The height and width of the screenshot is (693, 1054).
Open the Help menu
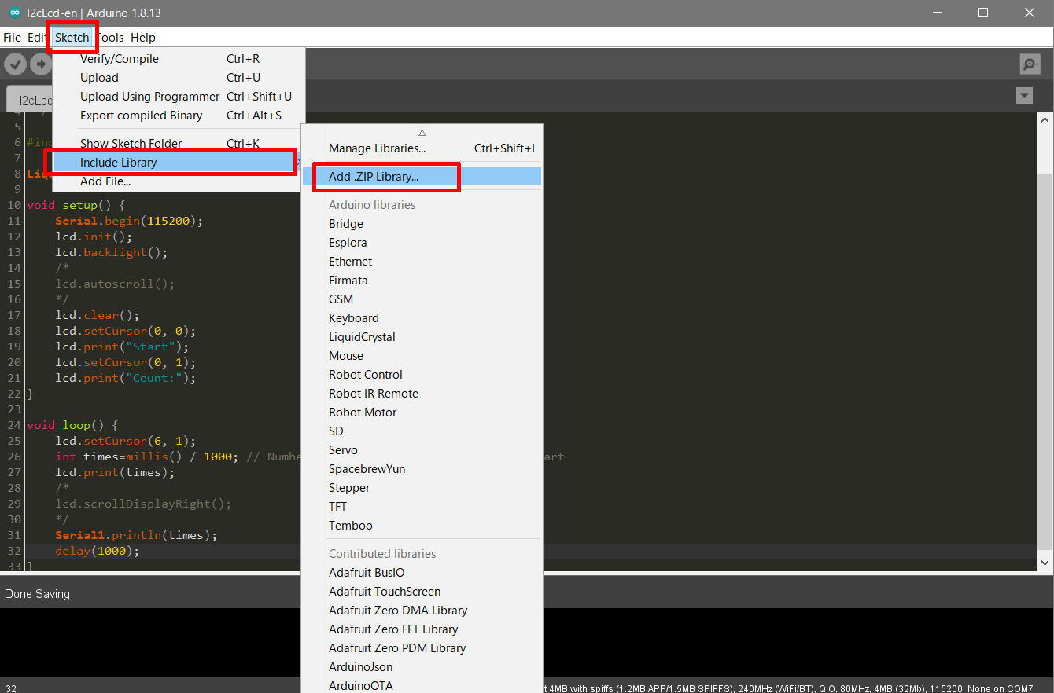pos(143,37)
